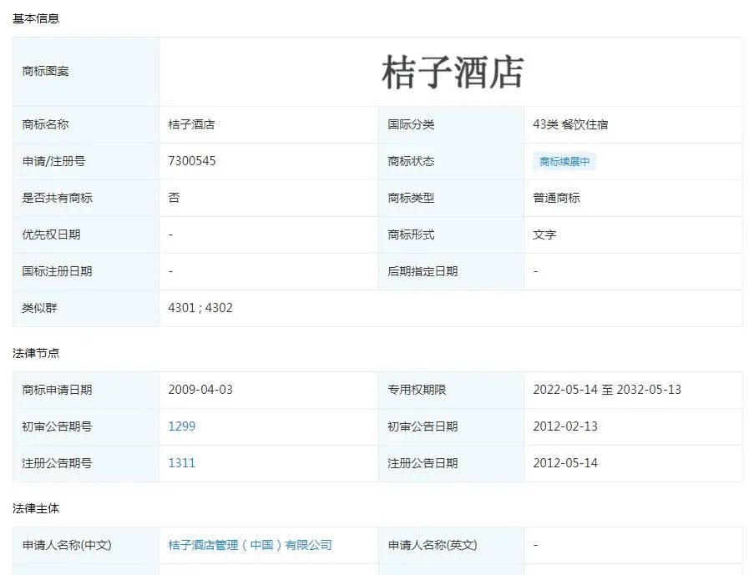Select the exclusive right period 2022-05-14 至 2032-05-13
This screenshot has width=754, height=575.
click(607, 390)
